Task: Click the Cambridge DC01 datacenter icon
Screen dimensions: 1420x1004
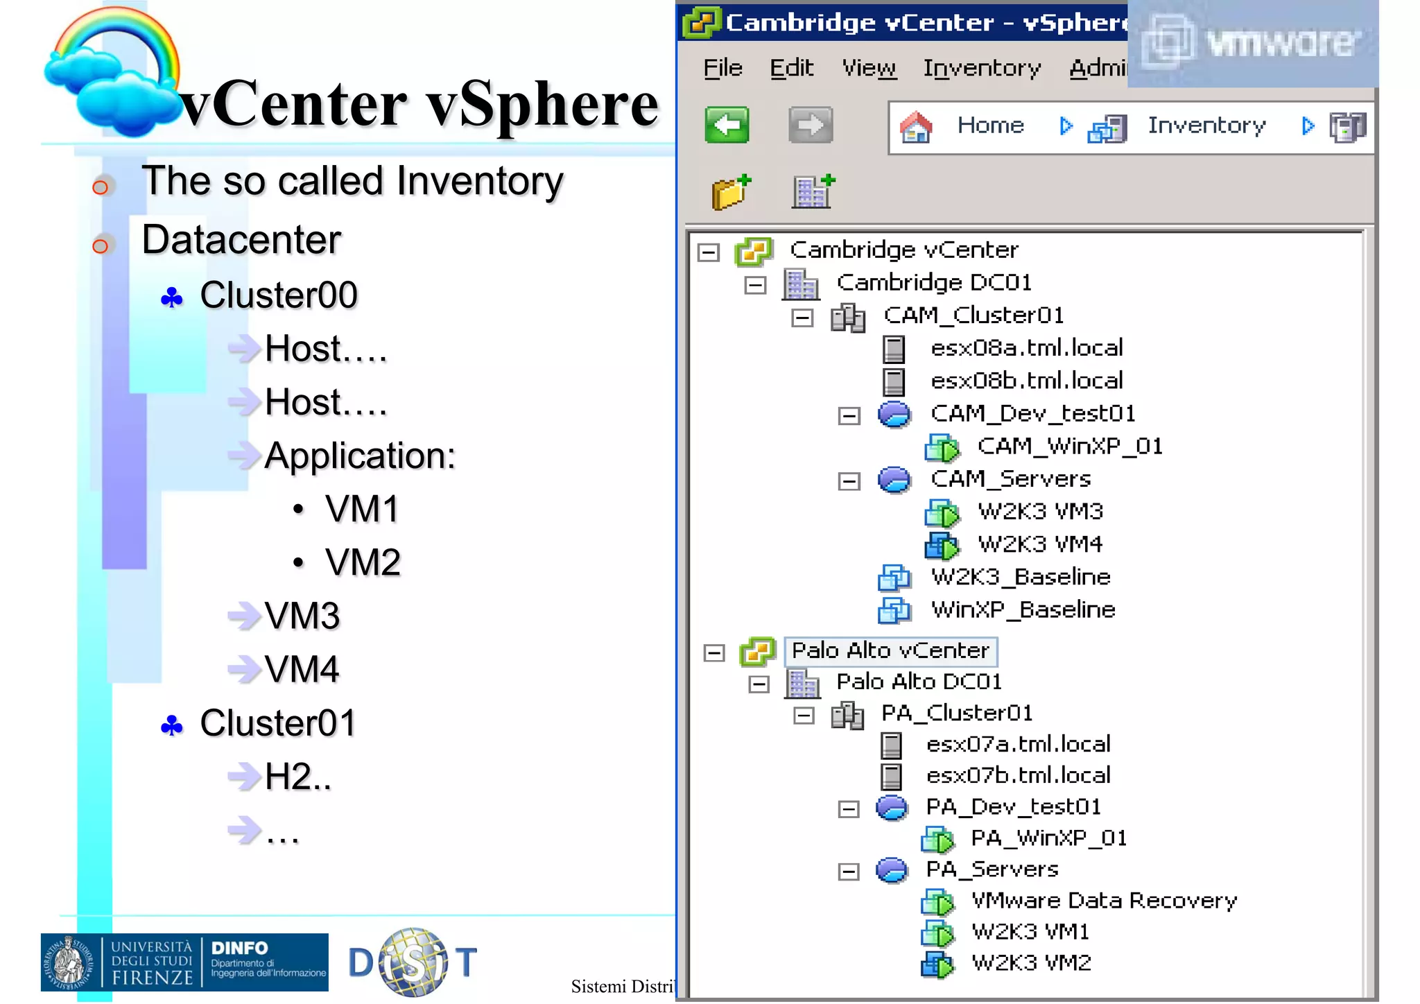Action: coord(801,284)
